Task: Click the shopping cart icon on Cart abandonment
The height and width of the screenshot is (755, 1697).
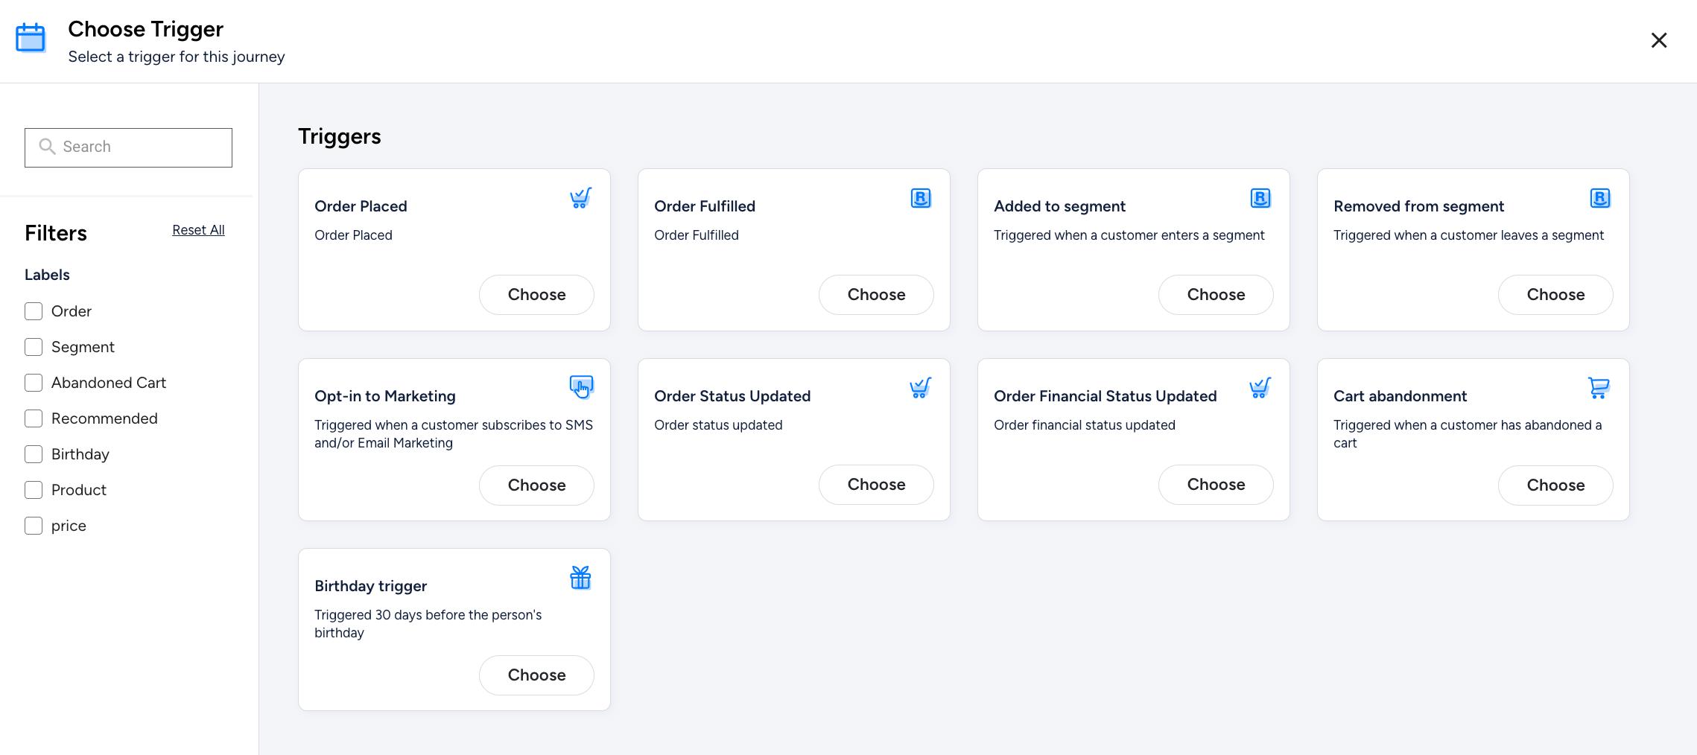Action: (x=1599, y=387)
